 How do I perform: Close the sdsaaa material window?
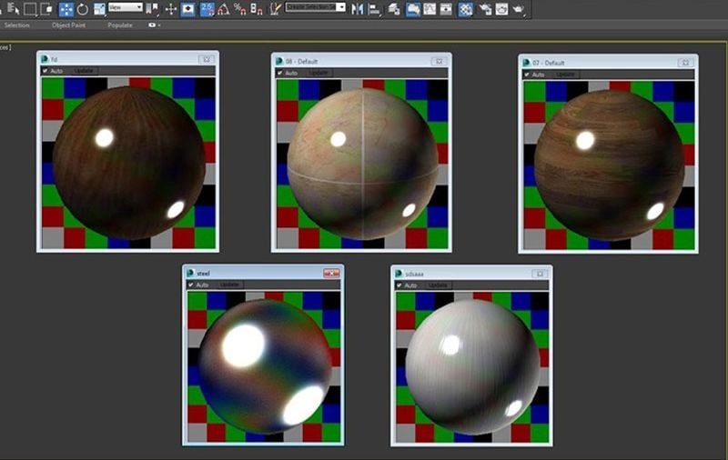pyautogui.click(x=540, y=274)
